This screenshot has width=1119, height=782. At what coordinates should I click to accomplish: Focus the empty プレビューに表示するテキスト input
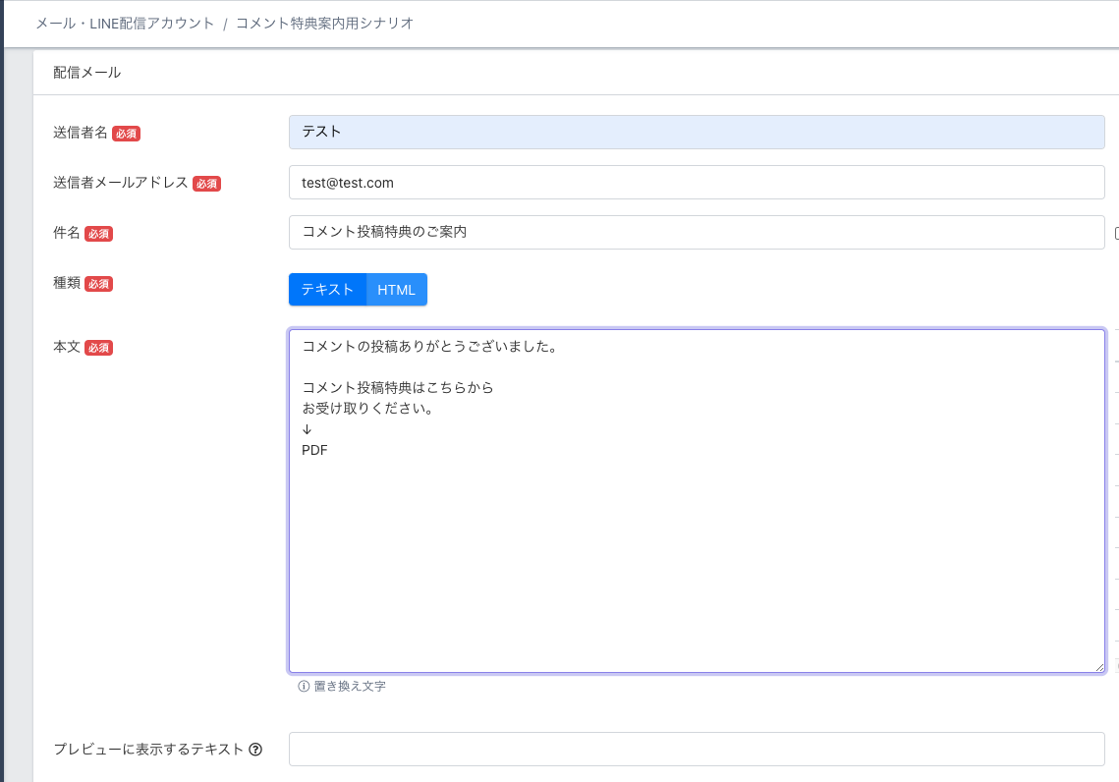(x=697, y=749)
